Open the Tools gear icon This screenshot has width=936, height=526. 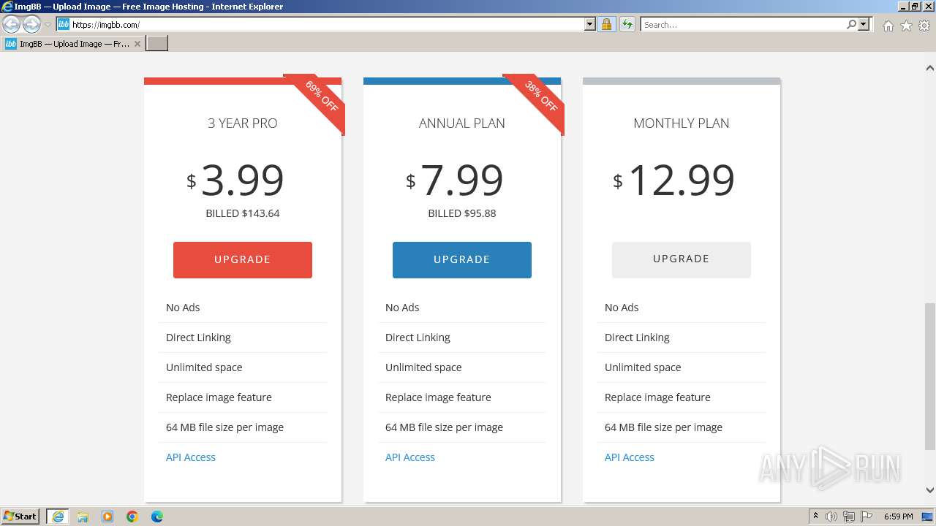924,26
